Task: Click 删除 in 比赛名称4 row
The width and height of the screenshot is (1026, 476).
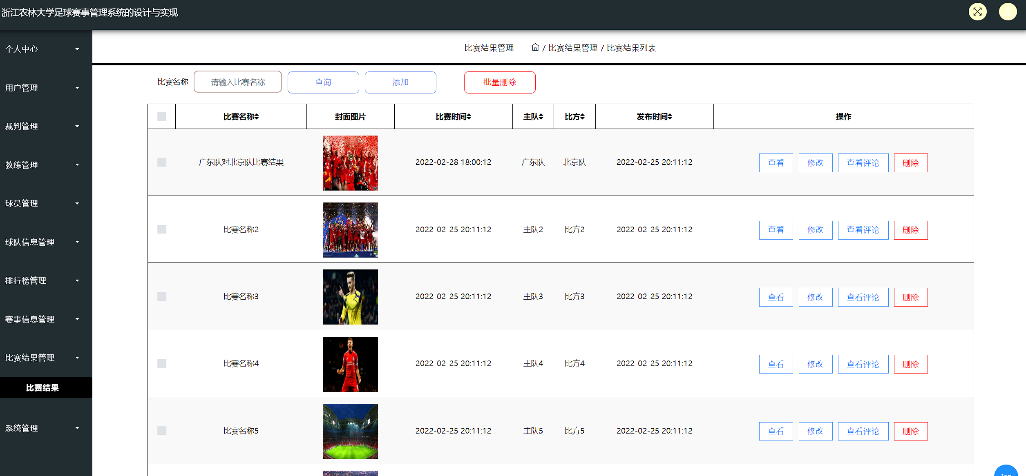Action: coord(911,364)
